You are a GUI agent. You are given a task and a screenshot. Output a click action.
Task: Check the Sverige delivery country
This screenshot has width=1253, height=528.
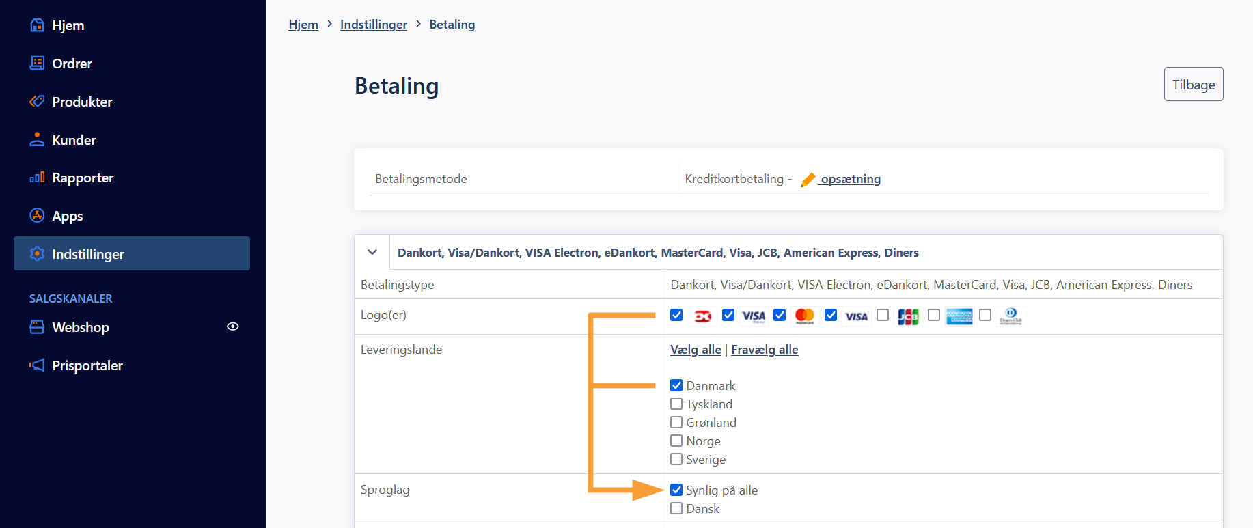coord(676,459)
